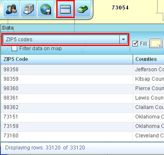Sort by Counties column header
Screen dimensions: 164x155
(149, 59)
